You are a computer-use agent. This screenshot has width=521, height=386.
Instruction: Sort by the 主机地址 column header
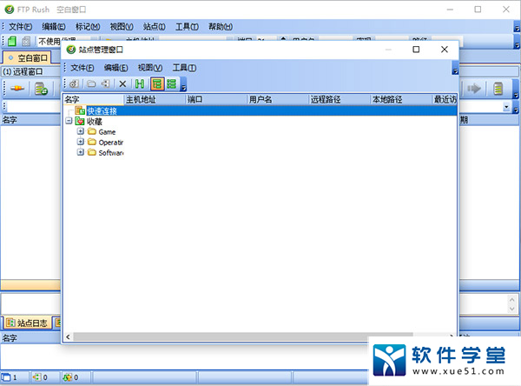[155, 99]
